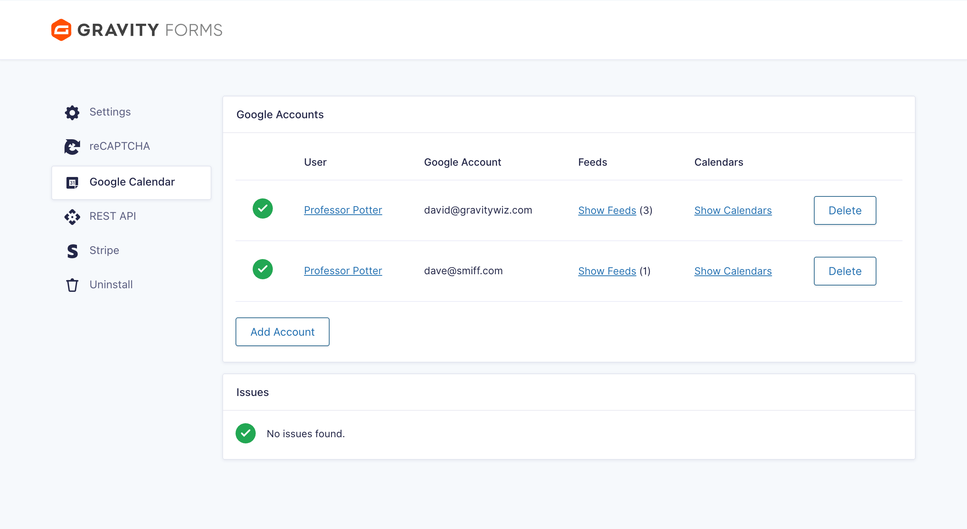This screenshot has height=529, width=967.
Task: Click the REST API sidebar icon
Action: click(72, 217)
